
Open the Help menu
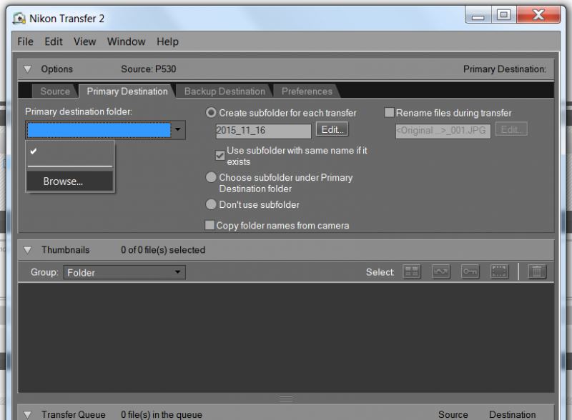[x=168, y=41]
